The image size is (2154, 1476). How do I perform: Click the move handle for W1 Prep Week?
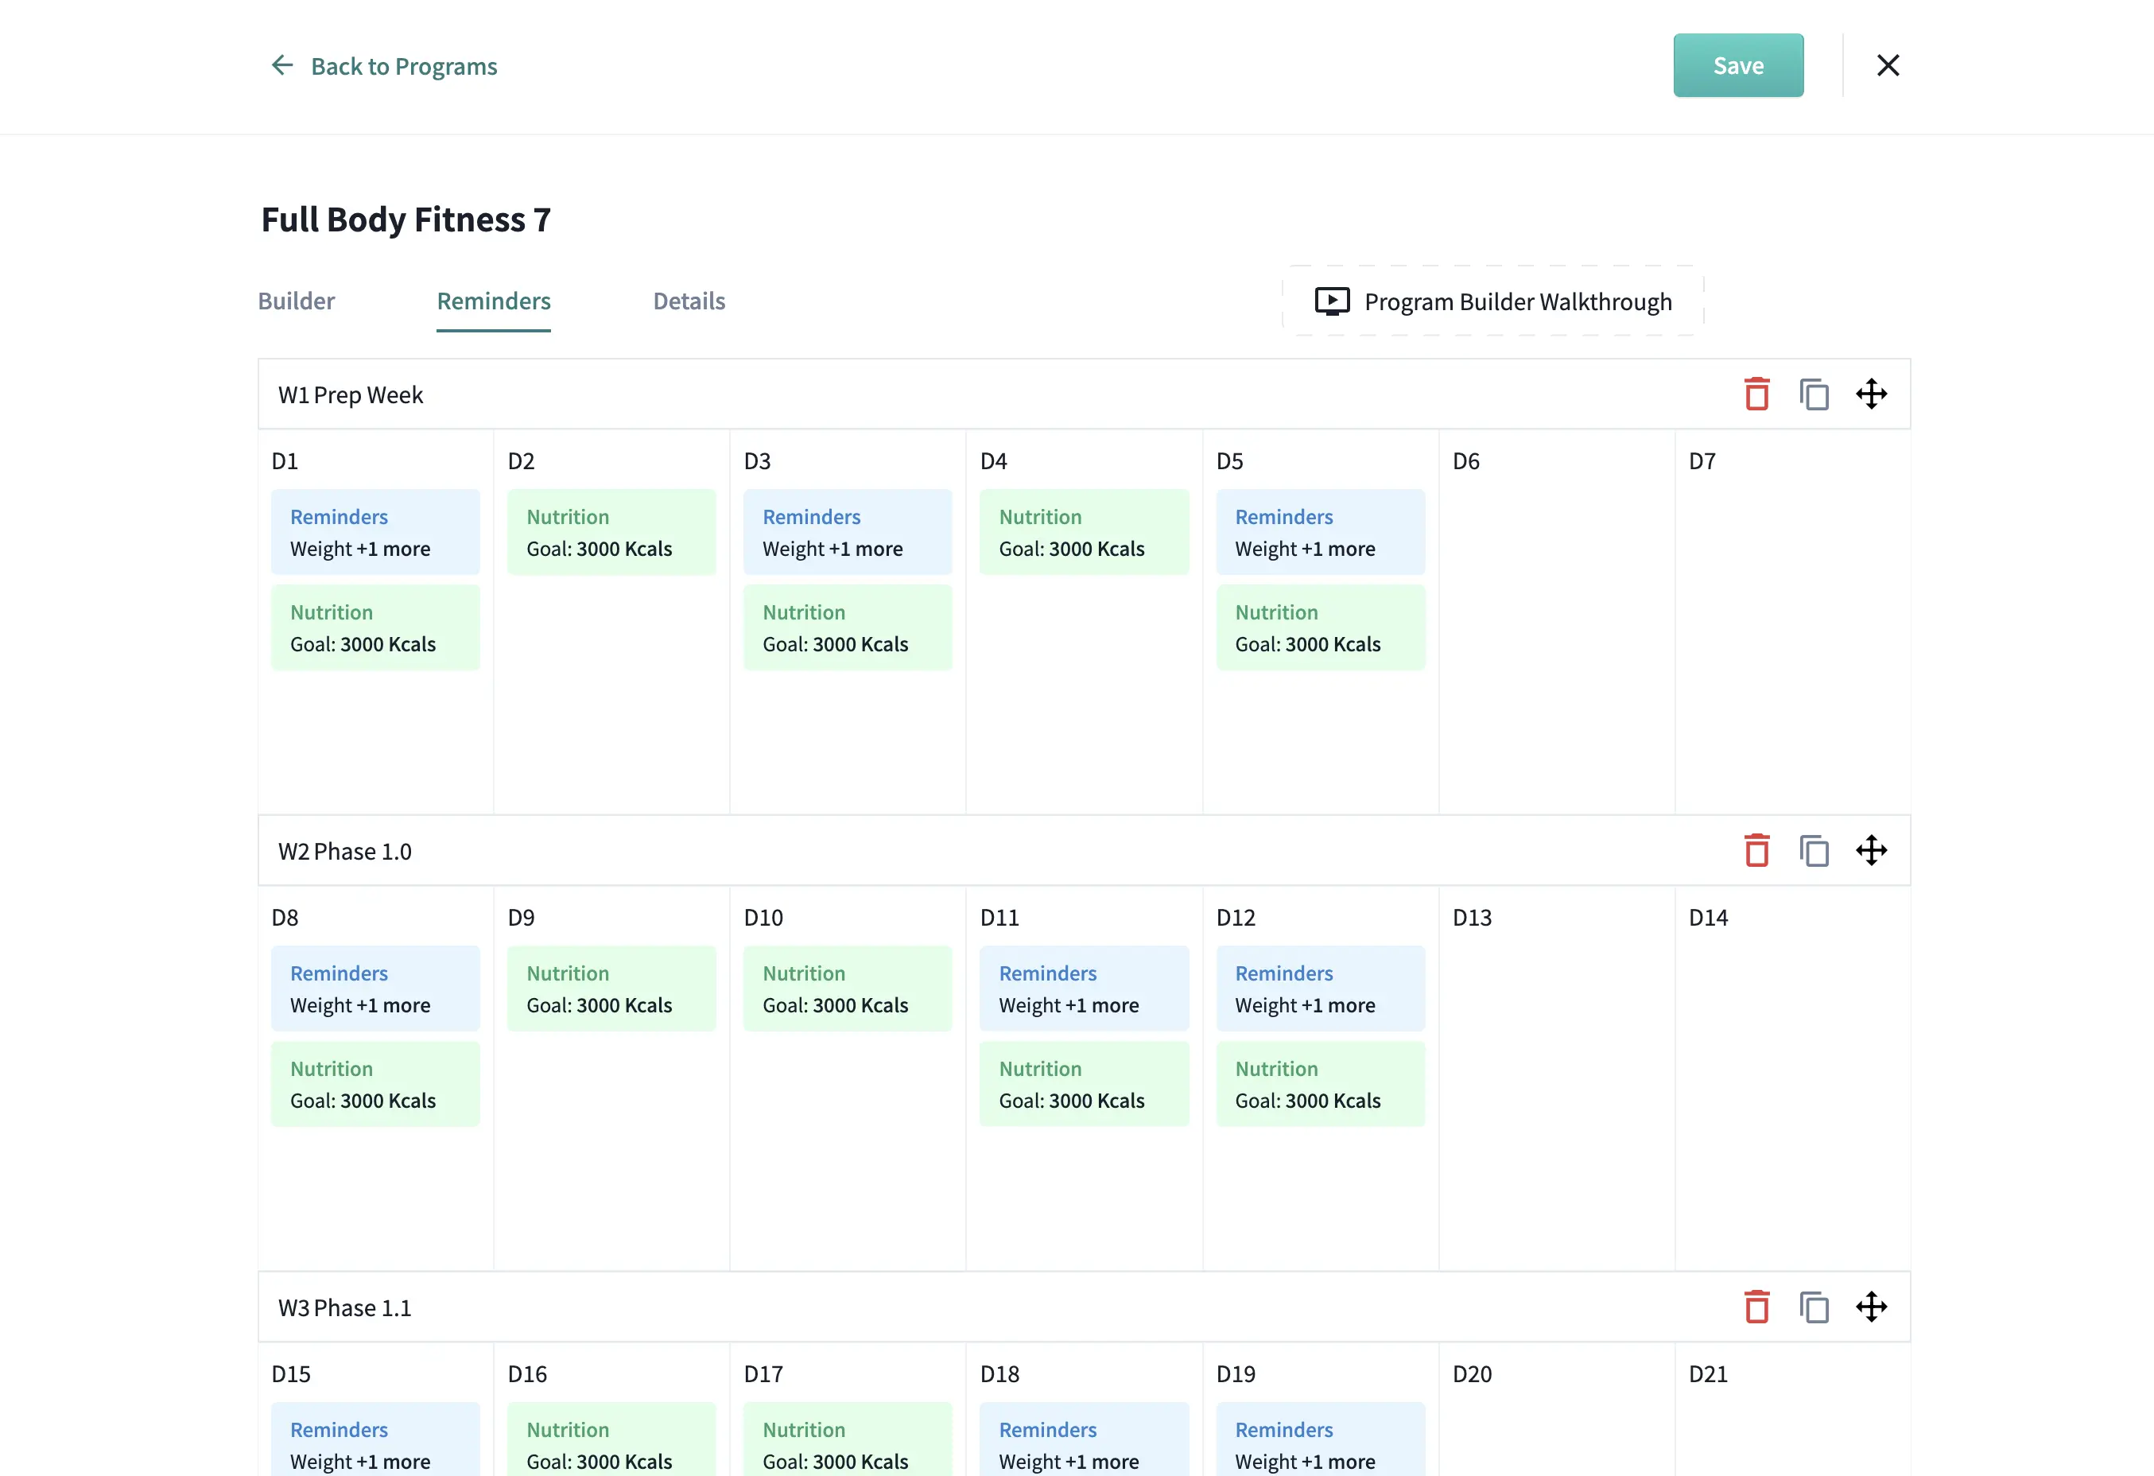[1871, 394]
